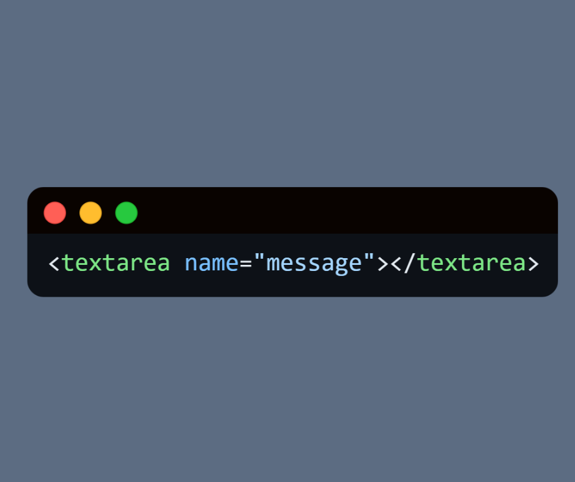The image size is (575, 482).
Task: Click the slash in the closing tag
Action: pyautogui.click(x=409, y=262)
